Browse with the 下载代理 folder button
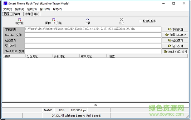The height and width of the screenshot is (120, 191). pos(175,29)
